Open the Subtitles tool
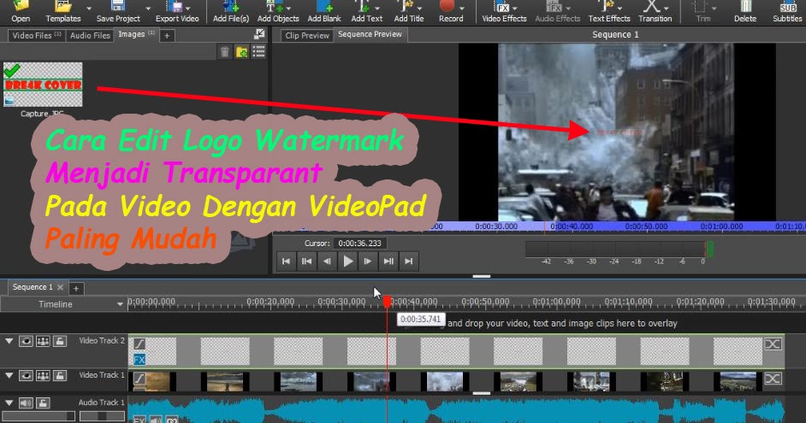Image resolution: width=806 pixels, height=423 pixels. [x=787, y=11]
